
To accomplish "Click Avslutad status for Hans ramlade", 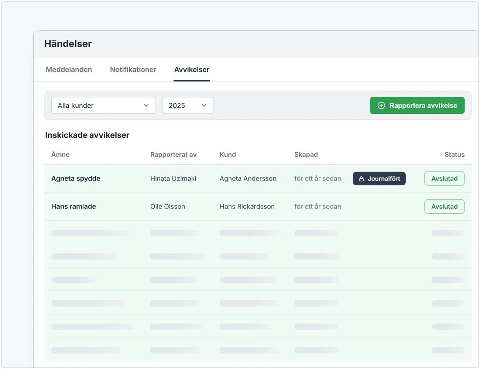I will 445,207.
